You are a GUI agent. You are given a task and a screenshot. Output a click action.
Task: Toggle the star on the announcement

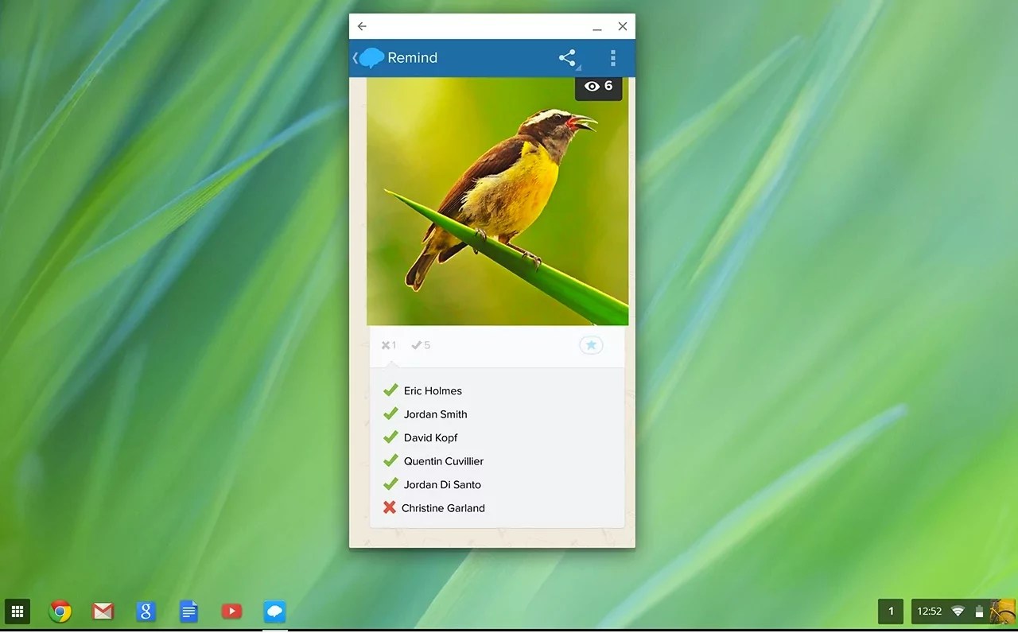[x=590, y=344]
